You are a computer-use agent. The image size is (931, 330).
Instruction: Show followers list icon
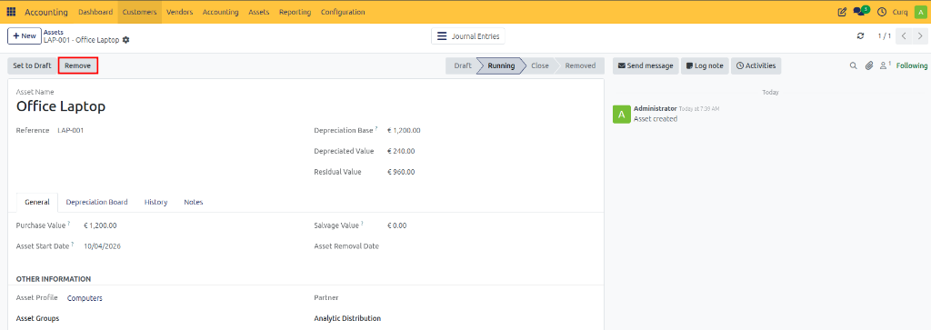[886, 65]
